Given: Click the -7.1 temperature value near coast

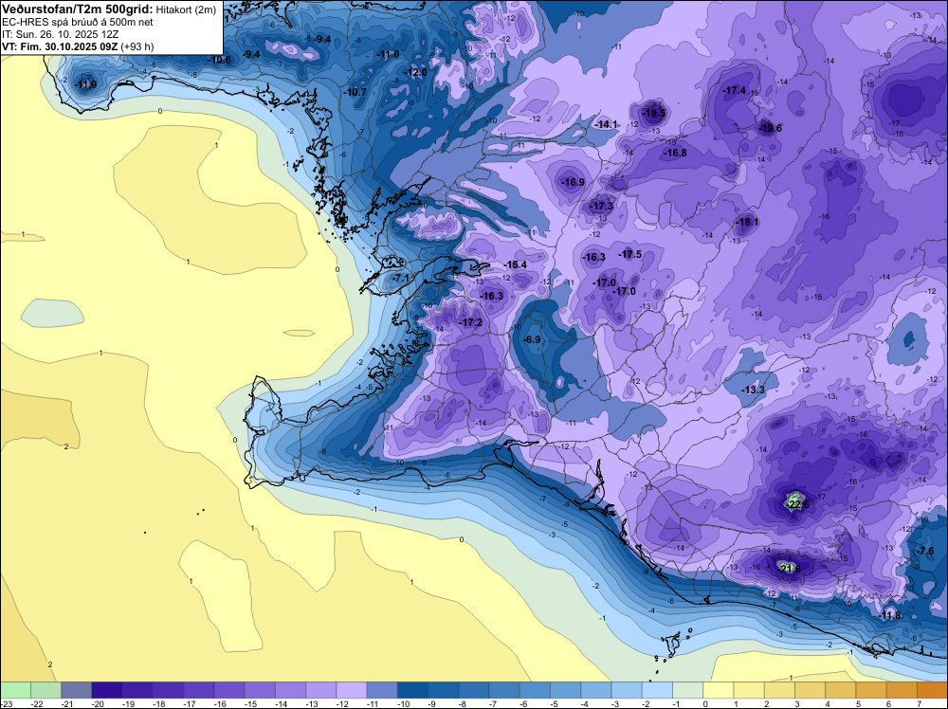Looking at the screenshot, I should 401,278.
